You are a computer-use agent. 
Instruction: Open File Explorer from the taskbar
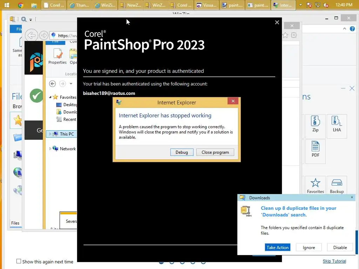click(34, 5)
